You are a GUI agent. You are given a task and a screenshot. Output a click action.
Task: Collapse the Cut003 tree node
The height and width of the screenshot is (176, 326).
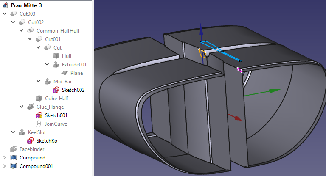(x=5, y=14)
